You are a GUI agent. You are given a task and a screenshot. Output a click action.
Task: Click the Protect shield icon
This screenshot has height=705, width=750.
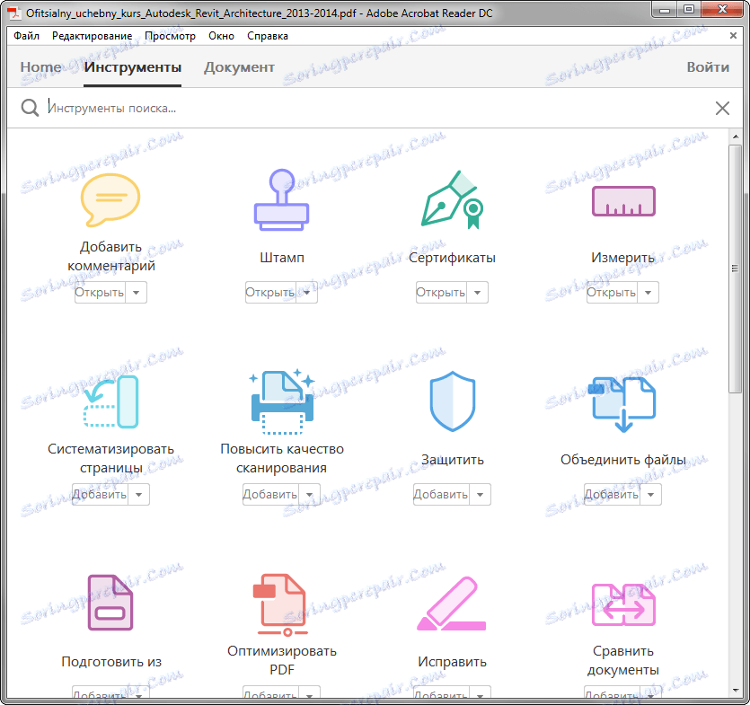(453, 401)
